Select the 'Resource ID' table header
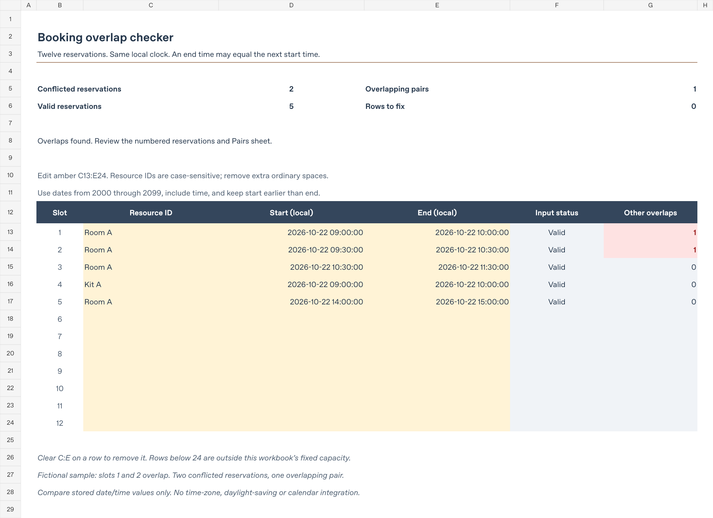713x518 pixels. click(x=151, y=213)
